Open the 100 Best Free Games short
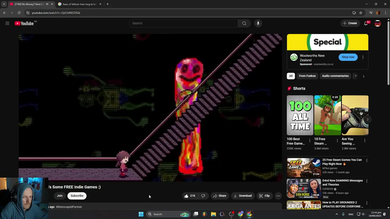This screenshot has height=219, width=390. click(x=300, y=115)
